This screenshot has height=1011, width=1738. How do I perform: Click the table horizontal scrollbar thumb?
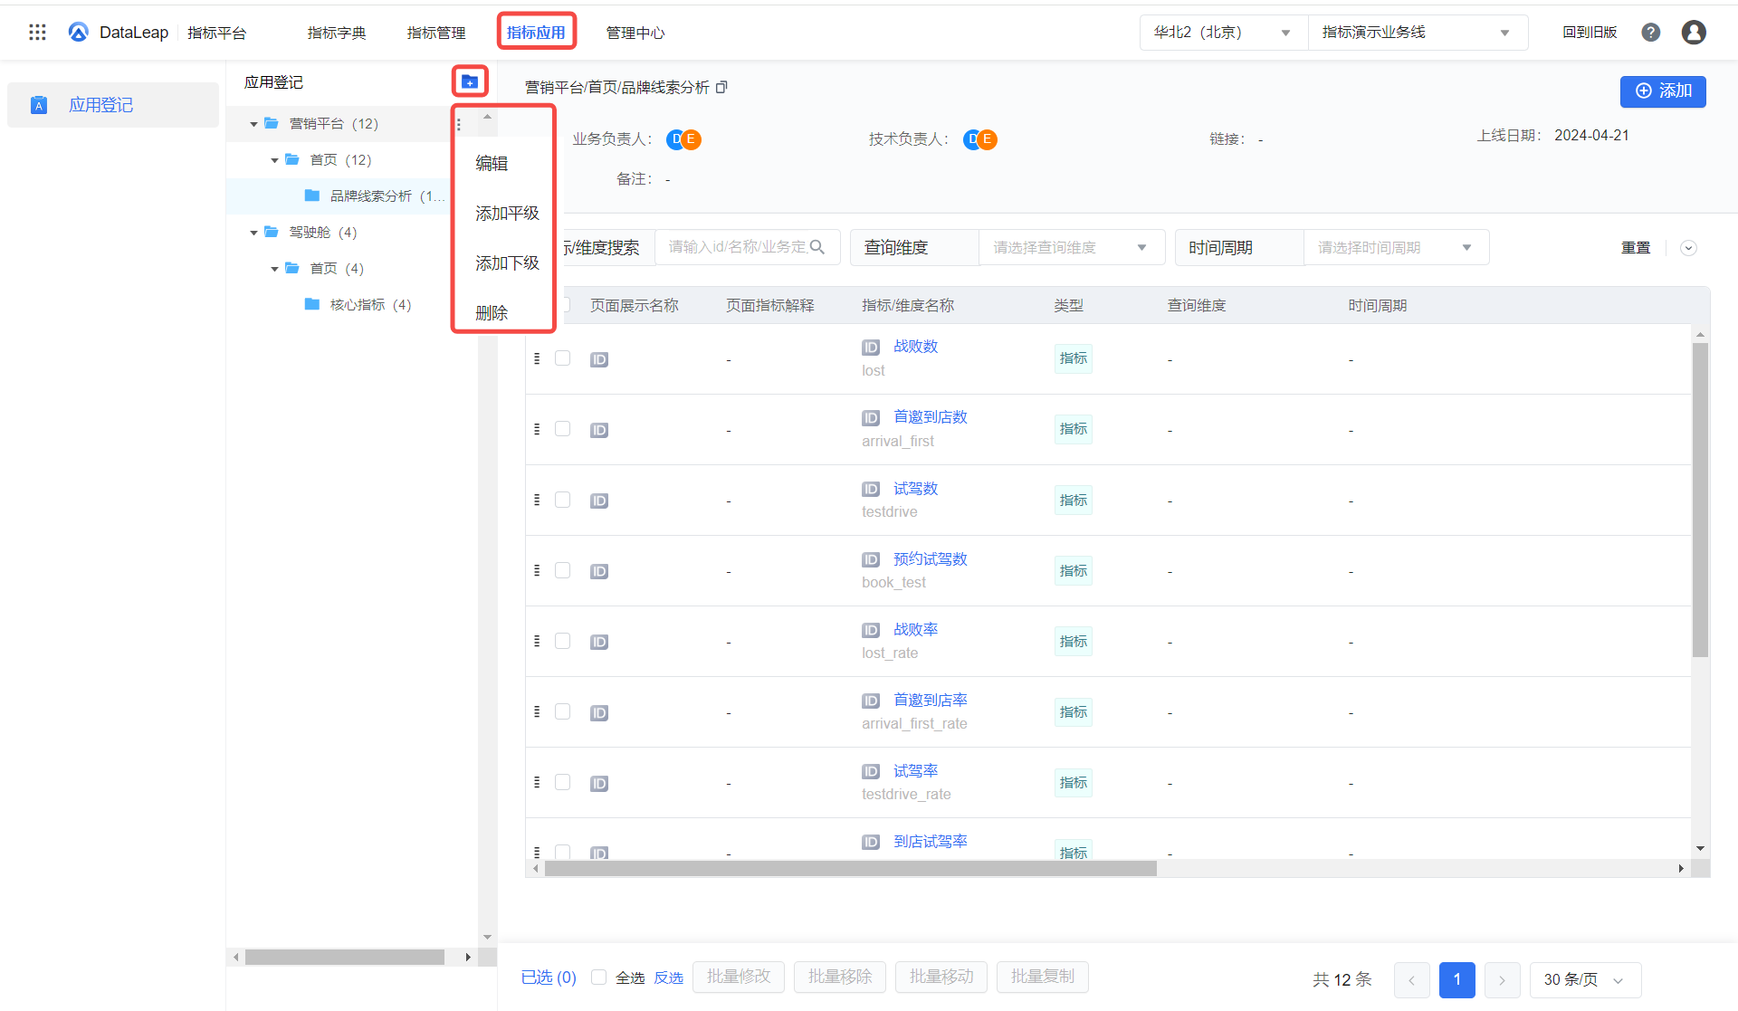click(851, 869)
